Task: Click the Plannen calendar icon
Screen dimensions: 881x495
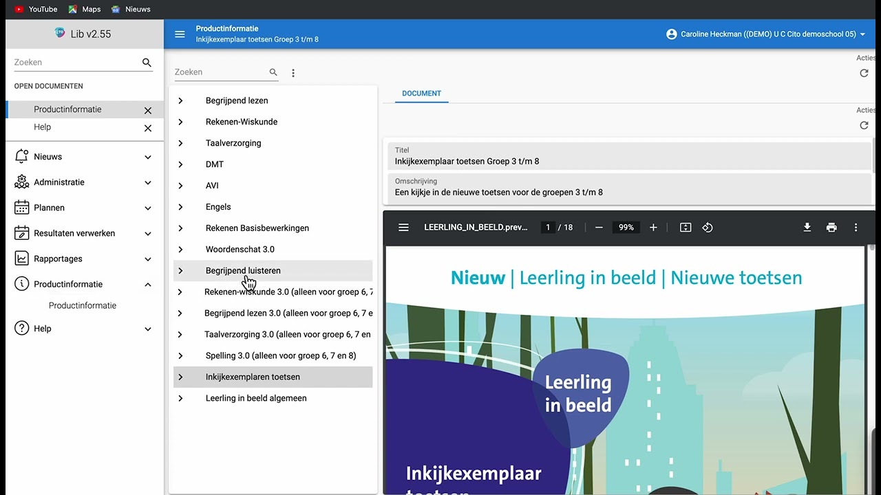Action: coord(21,208)
